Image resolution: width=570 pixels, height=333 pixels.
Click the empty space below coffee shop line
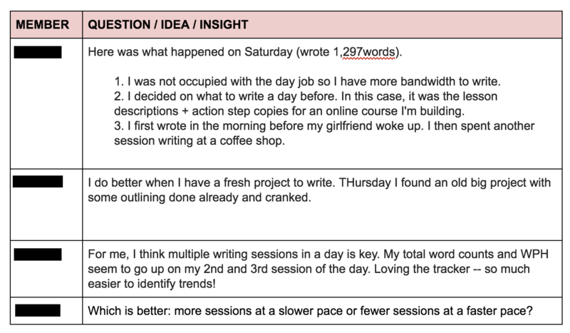(x=322, y=158)
